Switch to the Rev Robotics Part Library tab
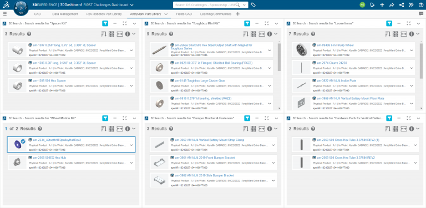 104,14
